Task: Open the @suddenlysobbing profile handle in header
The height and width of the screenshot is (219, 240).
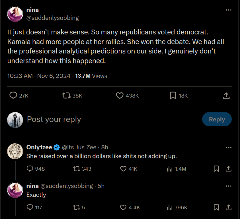Action: tap(52, 18)
